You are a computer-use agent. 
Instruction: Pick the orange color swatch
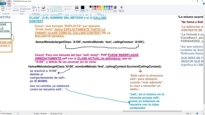tap(100, 6)
